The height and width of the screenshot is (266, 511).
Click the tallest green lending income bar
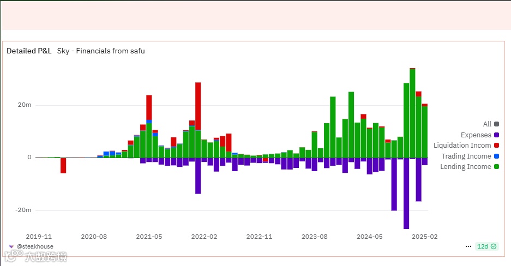(x=413, y=113)
